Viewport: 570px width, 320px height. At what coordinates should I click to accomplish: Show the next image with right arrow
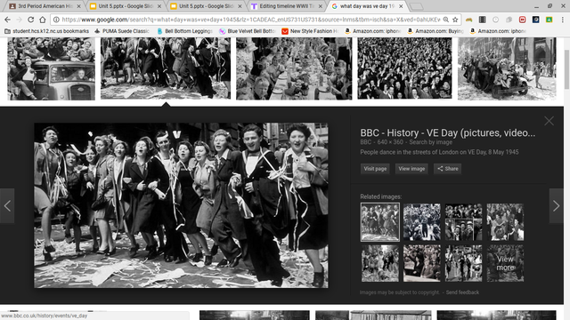[556, 205]
